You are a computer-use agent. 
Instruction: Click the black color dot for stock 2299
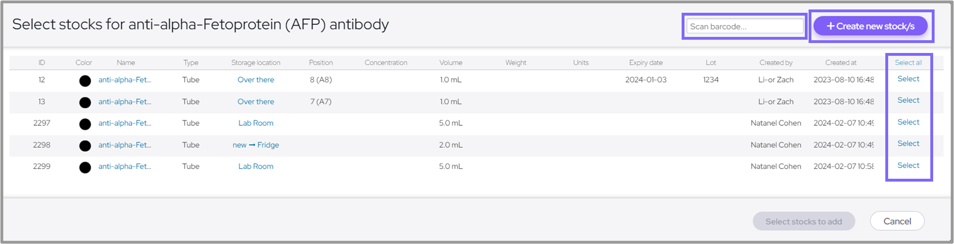click(x=85, y=167)
